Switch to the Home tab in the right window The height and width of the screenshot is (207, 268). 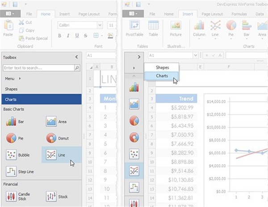point(169,14)
